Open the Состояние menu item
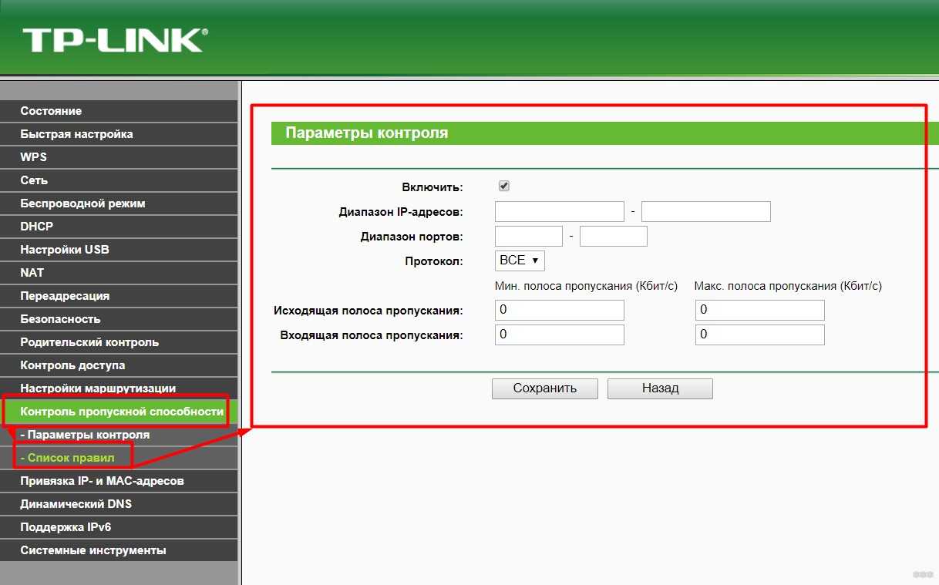Screen dimensions: 939x585 click(119, 111)
